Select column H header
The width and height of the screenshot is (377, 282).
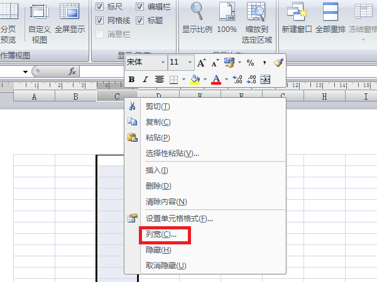(325, 96)
